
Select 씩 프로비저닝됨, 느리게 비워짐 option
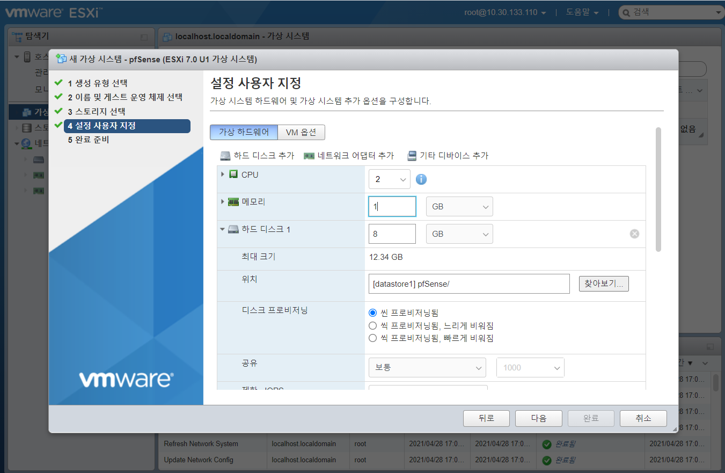click(373, 325)
